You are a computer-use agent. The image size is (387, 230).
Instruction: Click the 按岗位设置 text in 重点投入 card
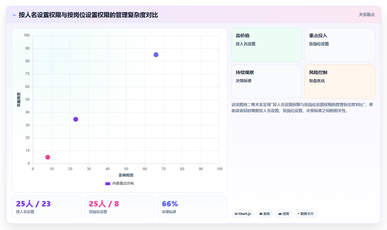319,44
